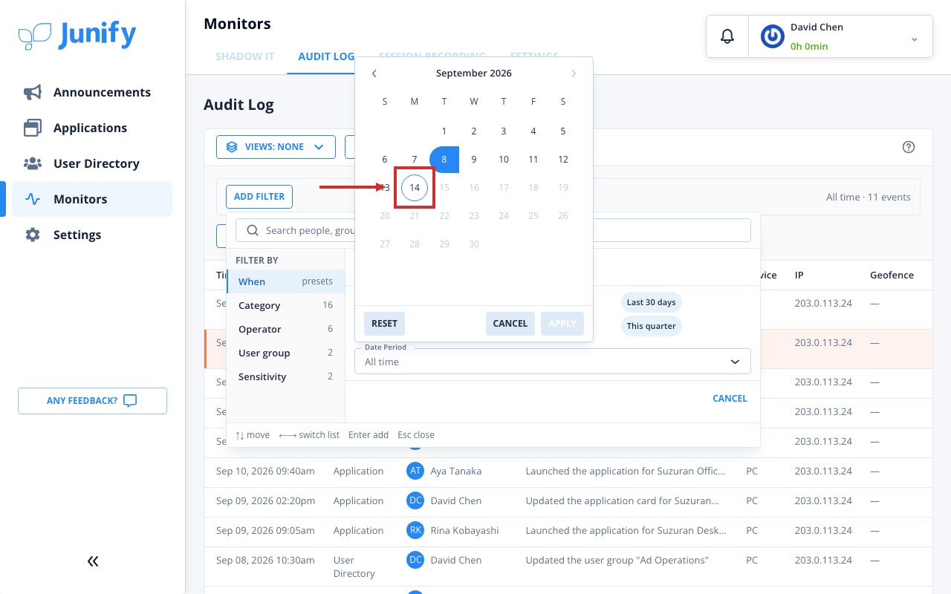
Task: Select the Operator filter option
Action: [x=286, y=329]
